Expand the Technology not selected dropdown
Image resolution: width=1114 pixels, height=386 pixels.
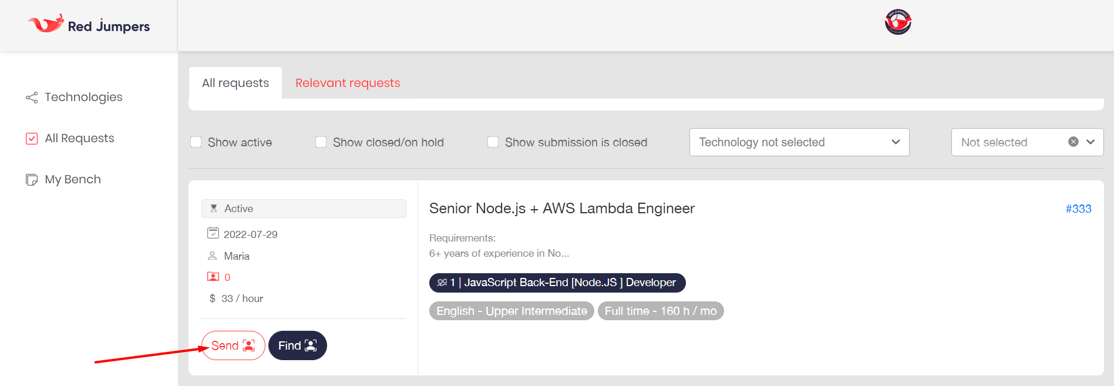pyautogui.click(x=799, y=142)
